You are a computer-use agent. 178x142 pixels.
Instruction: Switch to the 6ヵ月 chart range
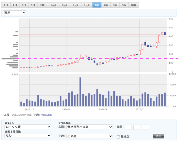[87, 5]
